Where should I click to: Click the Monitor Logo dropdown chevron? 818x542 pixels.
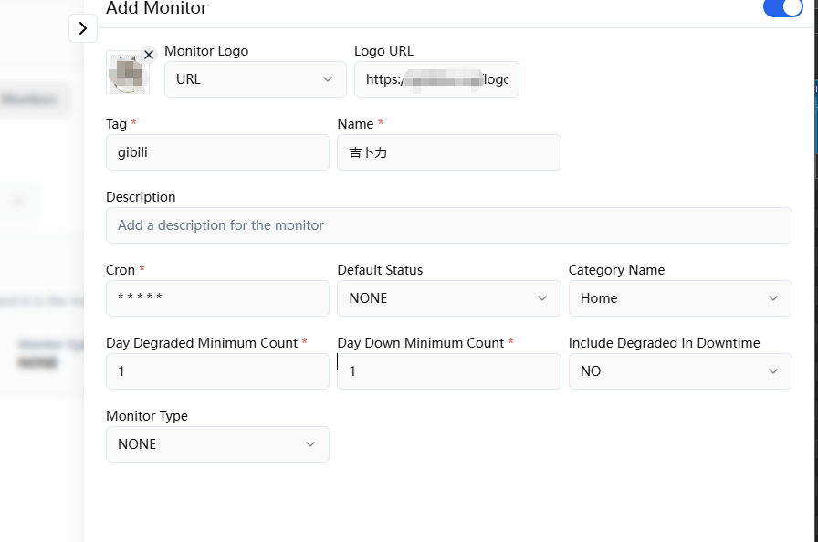coord(328,79)
